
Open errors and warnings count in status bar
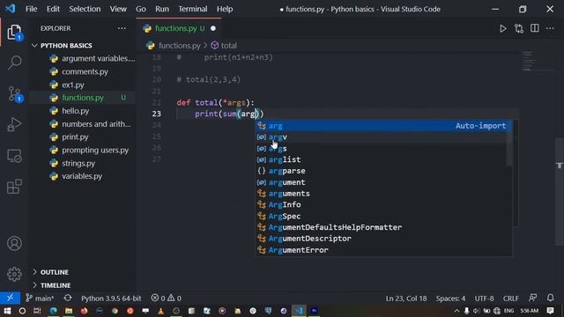[x=167, y=298]
